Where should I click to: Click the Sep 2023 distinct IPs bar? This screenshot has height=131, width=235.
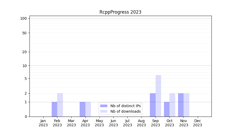[153, 105]
